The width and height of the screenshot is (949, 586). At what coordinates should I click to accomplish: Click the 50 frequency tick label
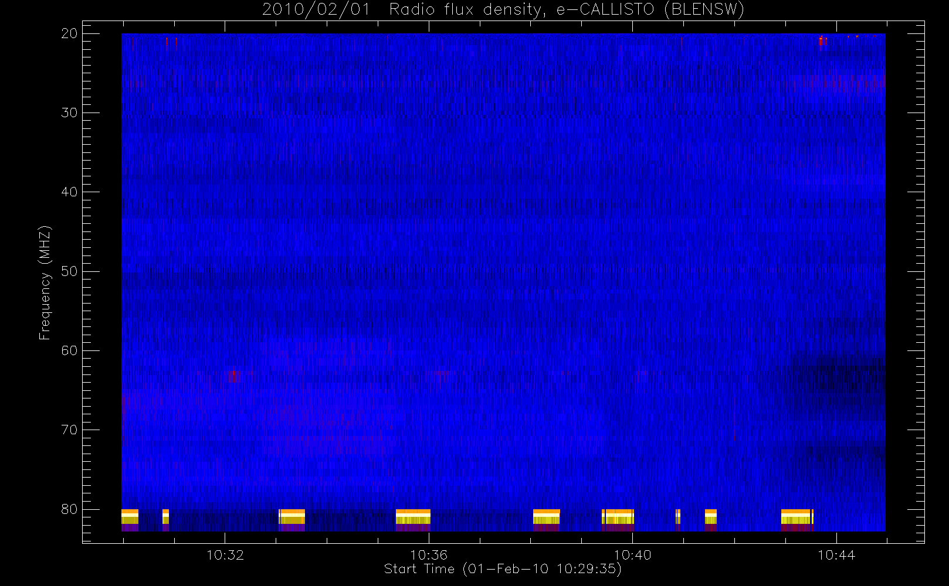[69, 271]
